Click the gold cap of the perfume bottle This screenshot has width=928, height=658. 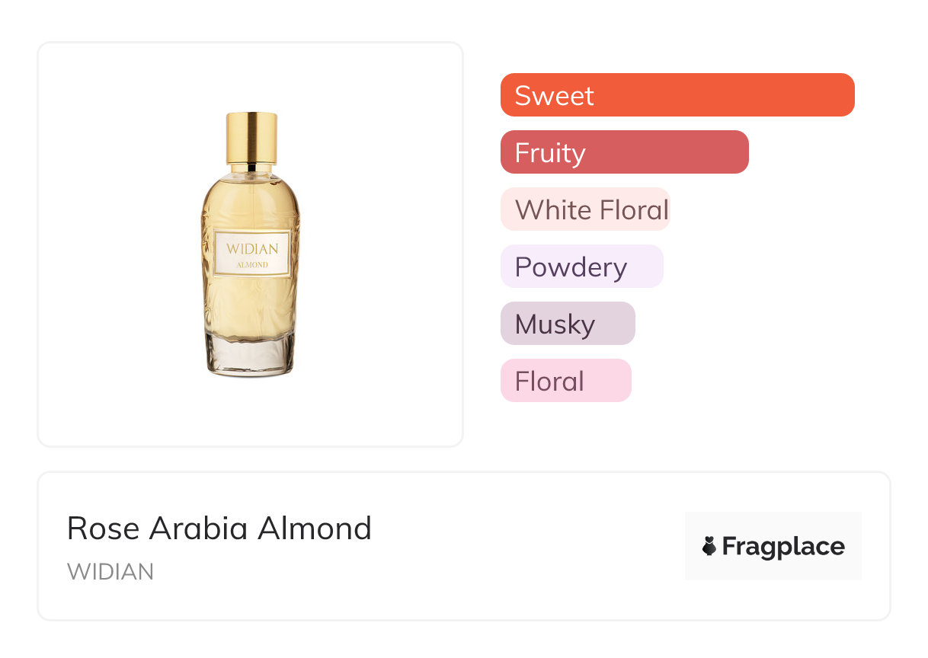click(x=251, y=137)
